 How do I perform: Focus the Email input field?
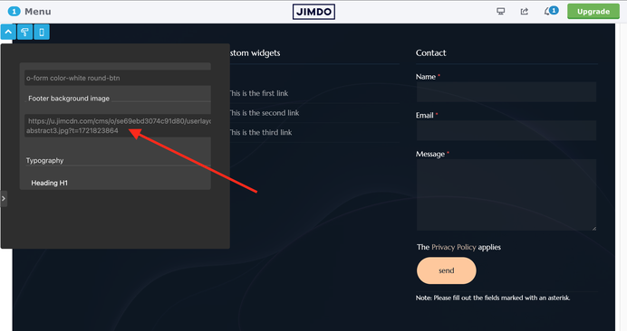pos(506,130)
